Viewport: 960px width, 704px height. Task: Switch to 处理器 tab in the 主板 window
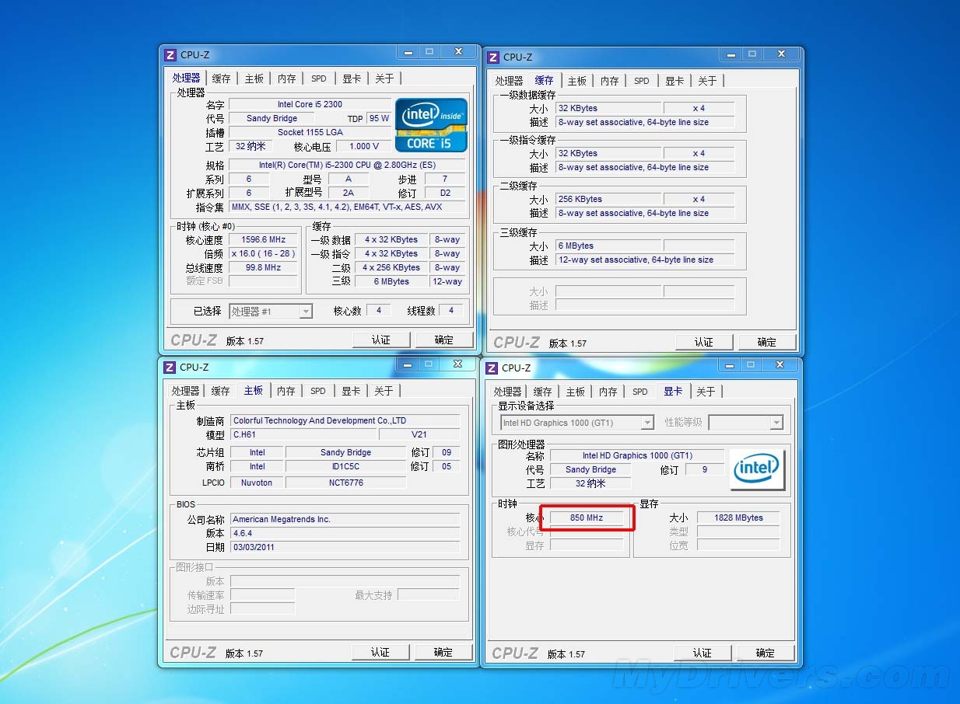point(186,391)
